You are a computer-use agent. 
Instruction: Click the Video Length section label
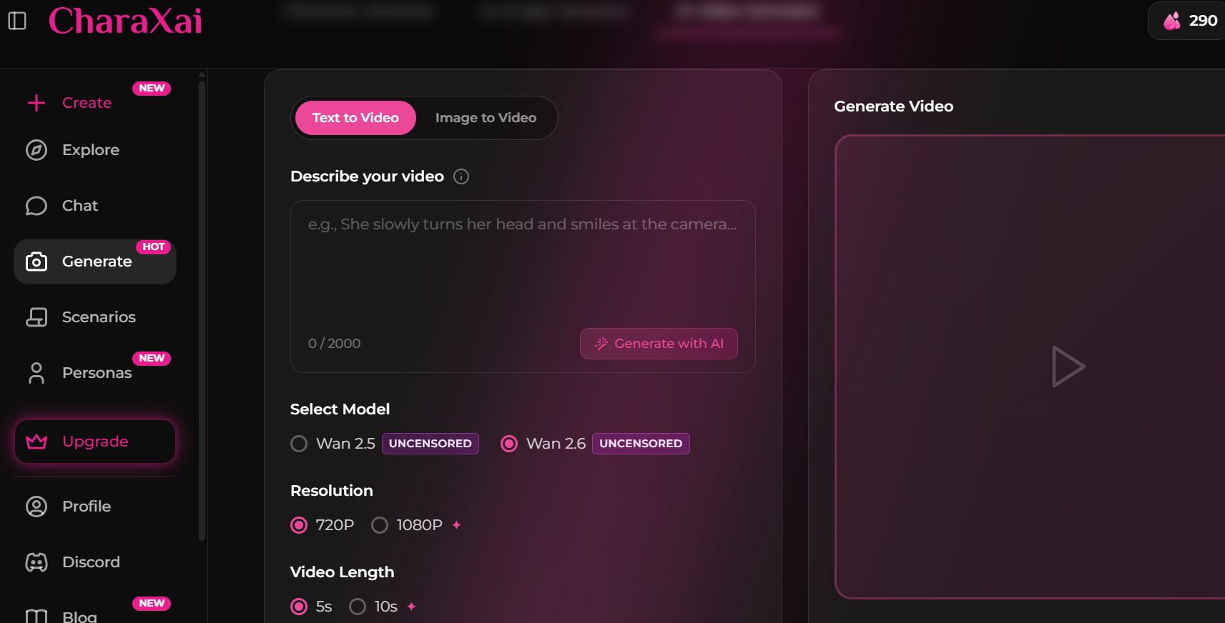342,572
